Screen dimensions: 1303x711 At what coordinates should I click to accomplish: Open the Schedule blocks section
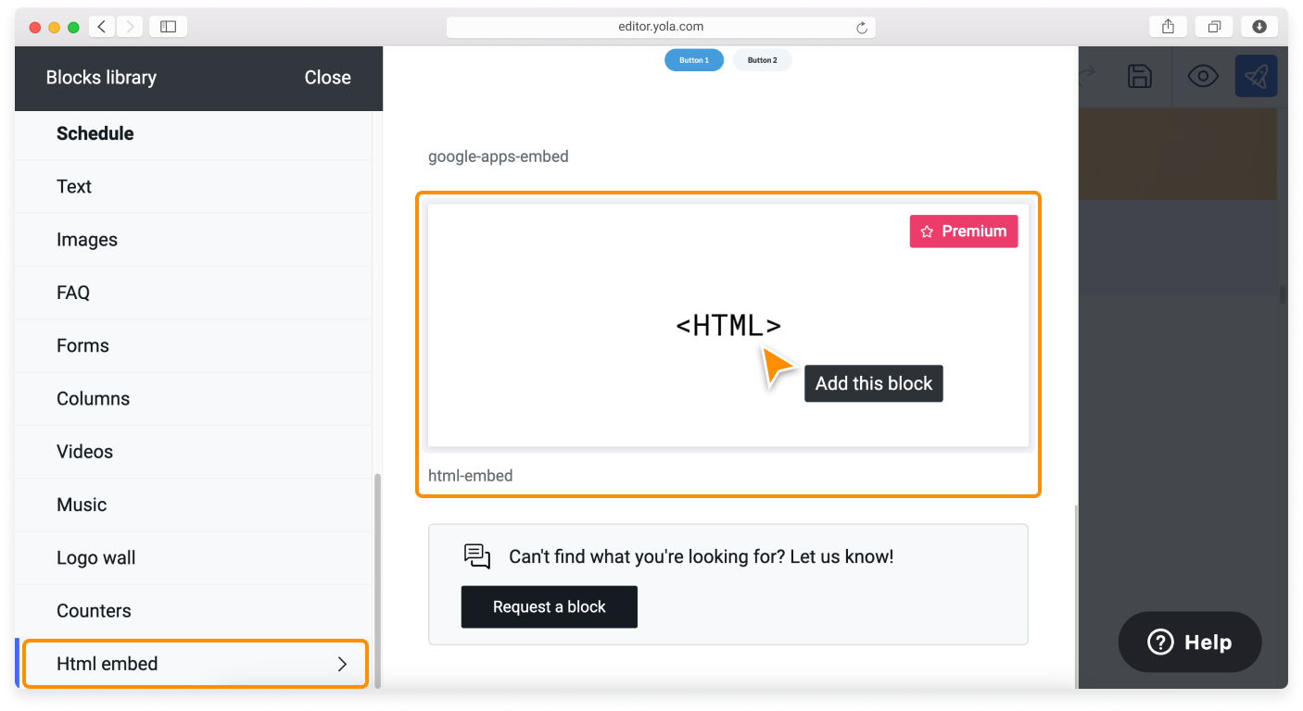pyautogui.click(x=95, y=133)
